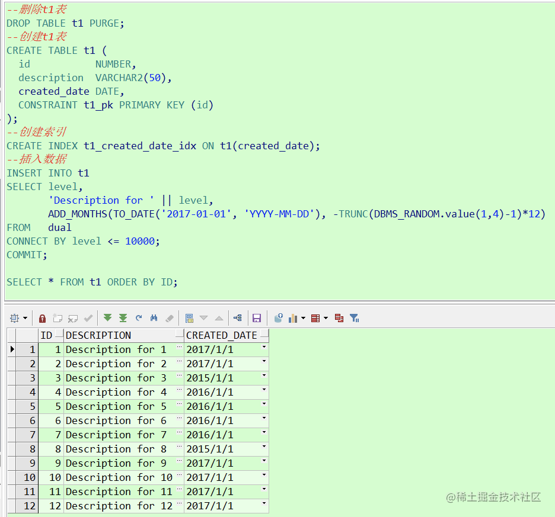Open the dropdown next to the first toolbar icon

pyautogui.click(x=25, y=318)
